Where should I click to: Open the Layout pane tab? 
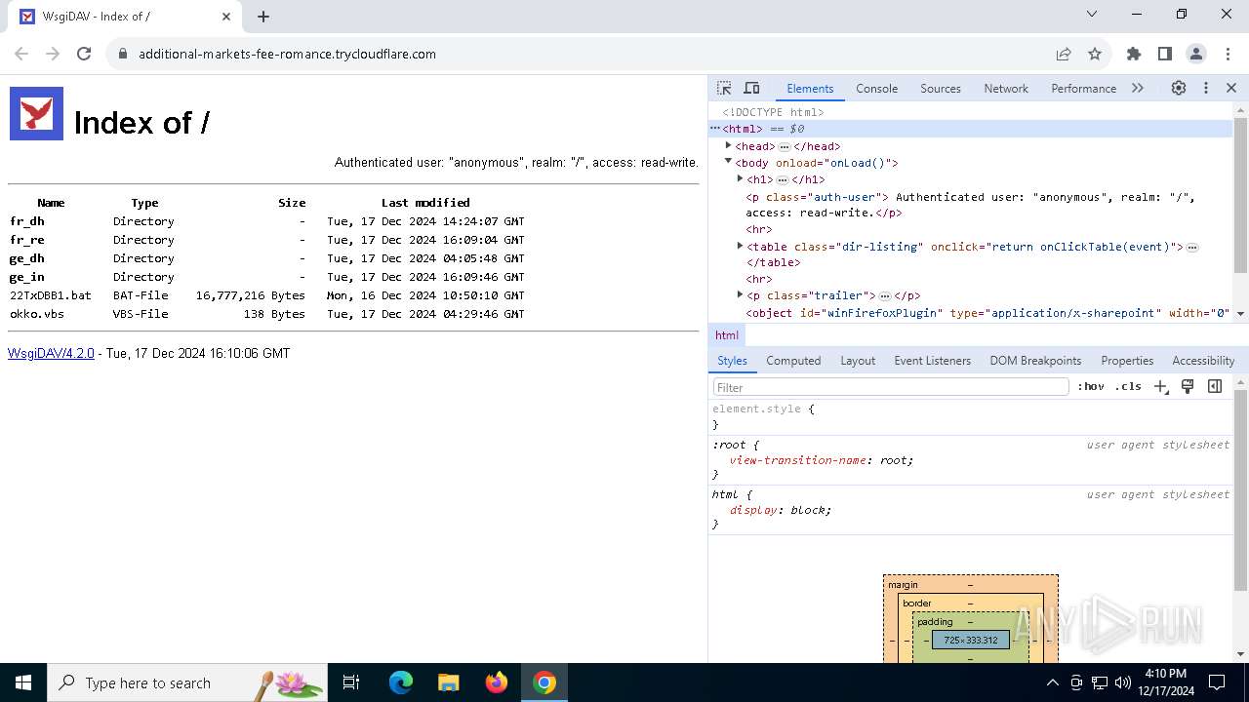click(858, 360)
